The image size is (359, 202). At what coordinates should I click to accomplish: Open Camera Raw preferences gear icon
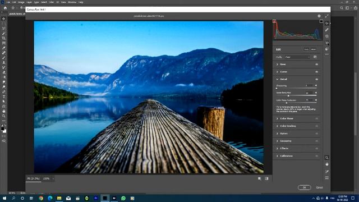[x=319, y=16]
